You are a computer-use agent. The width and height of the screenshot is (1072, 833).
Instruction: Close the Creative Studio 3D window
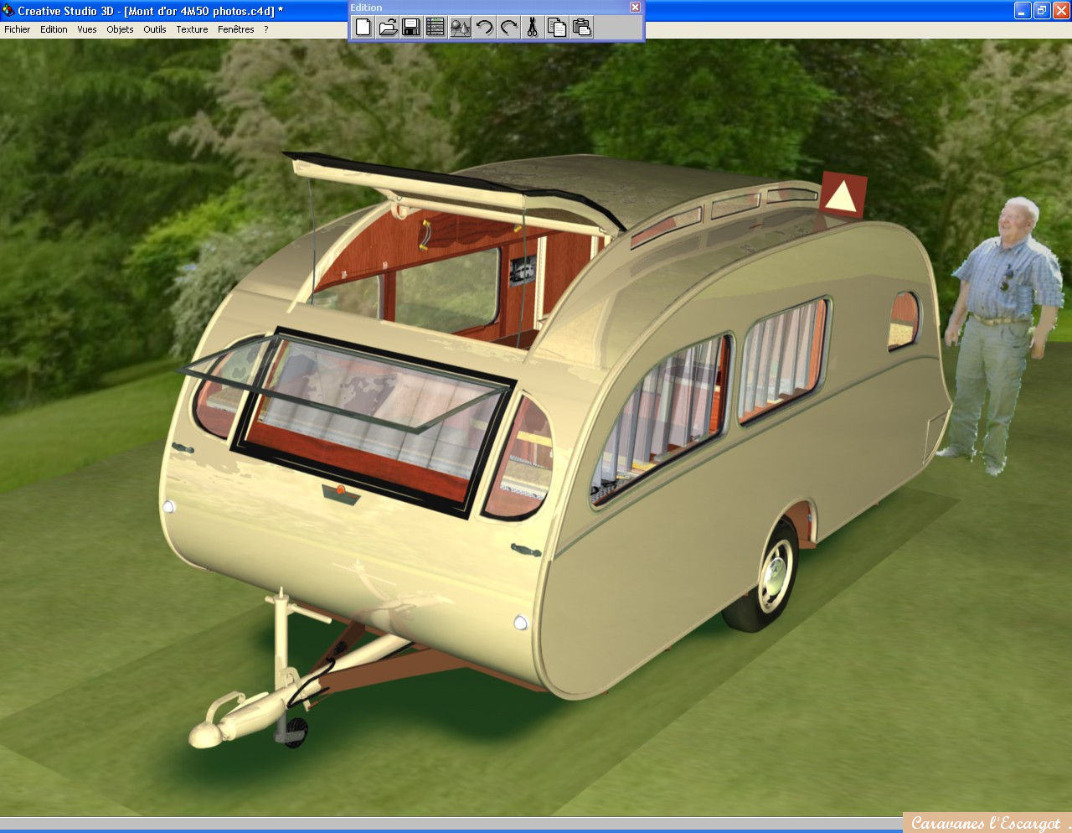click(1061, 11)
